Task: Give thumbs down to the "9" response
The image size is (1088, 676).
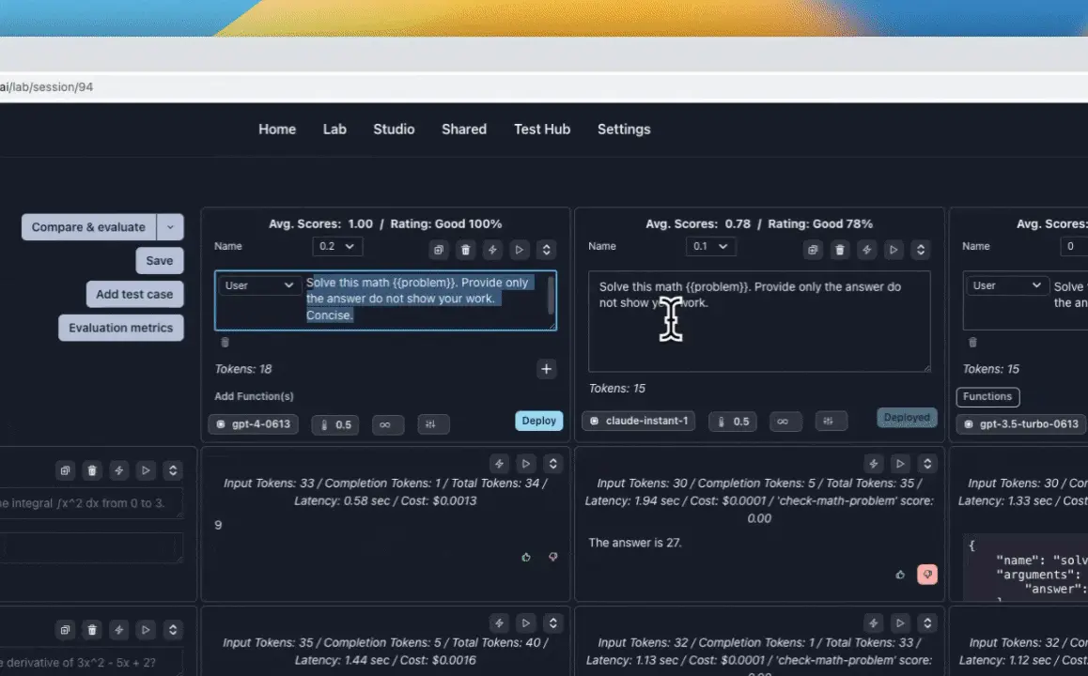Action: [552, 557]
